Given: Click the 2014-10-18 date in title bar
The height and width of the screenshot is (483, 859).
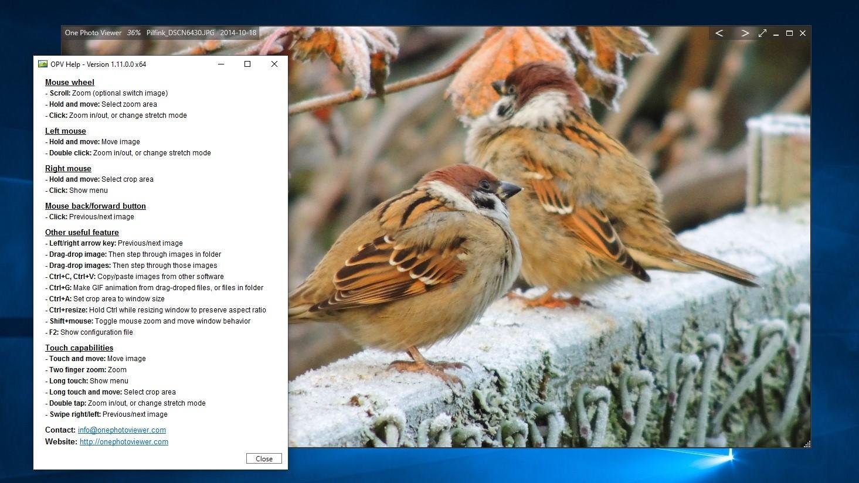Looking at the screenshot, I should 238,33.
